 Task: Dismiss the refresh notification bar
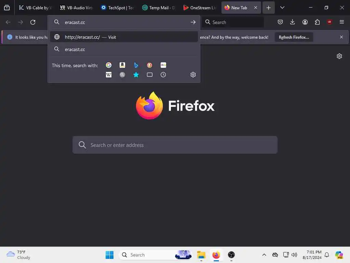341,37
